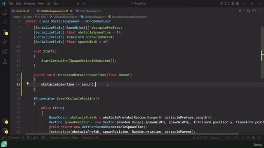Expand the run button dropdown arrow
The width and height of the screenshot is (264, 148).
[244, 11]
